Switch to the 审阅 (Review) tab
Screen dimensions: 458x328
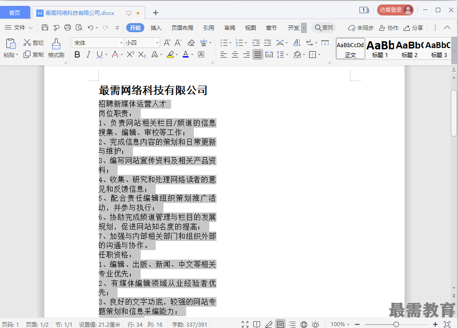point(230,28)
